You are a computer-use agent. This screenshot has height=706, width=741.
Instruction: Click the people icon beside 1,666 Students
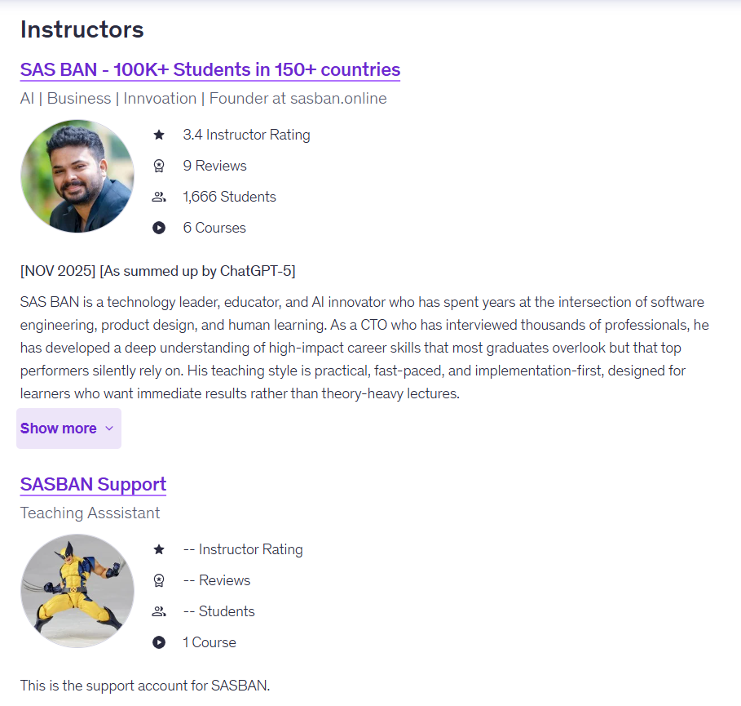(159, 197)
